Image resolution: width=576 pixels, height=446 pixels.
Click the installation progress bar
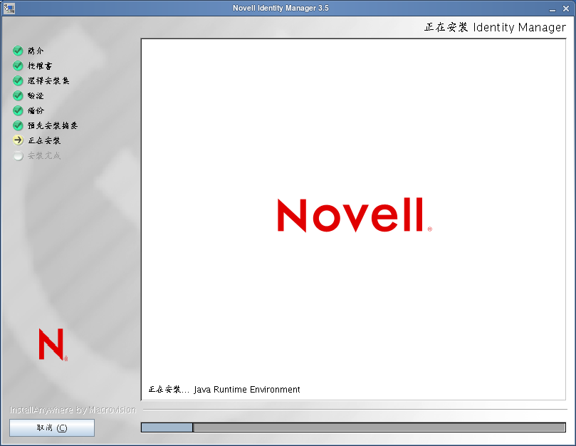(353, 427)
